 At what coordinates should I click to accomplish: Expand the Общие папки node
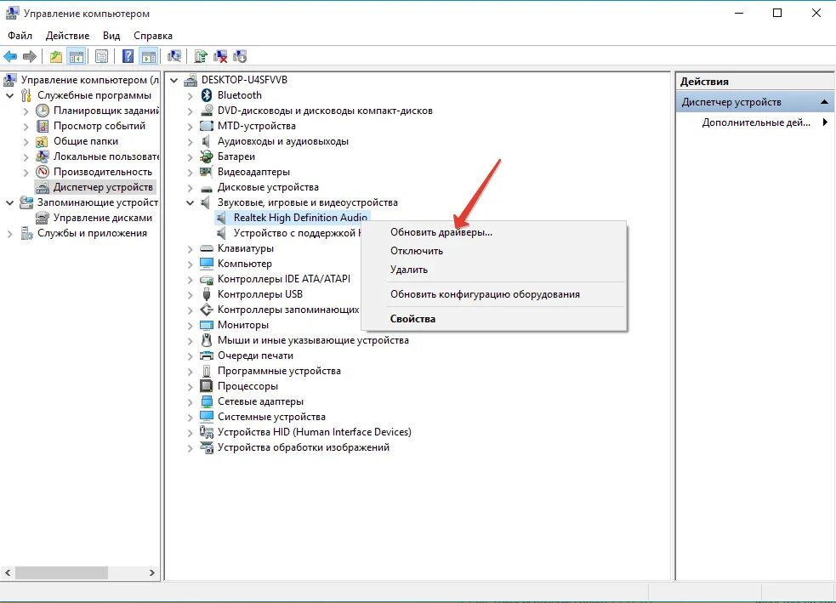[x=26, y=142]
